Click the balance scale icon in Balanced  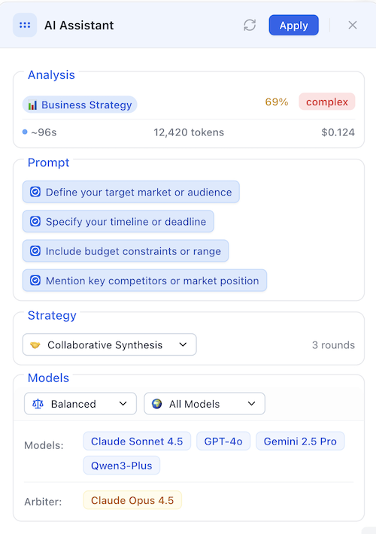(x=38, y=404)
